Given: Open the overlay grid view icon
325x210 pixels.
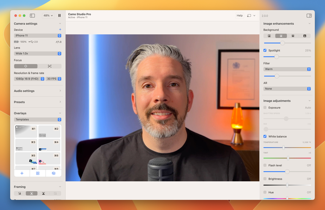Looking at the screenshot, I should (x=38, y=173).
